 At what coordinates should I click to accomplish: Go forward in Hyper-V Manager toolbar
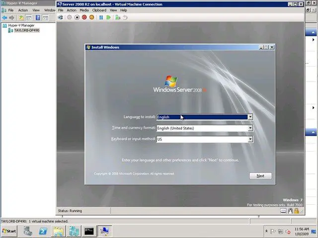[12, 18]
